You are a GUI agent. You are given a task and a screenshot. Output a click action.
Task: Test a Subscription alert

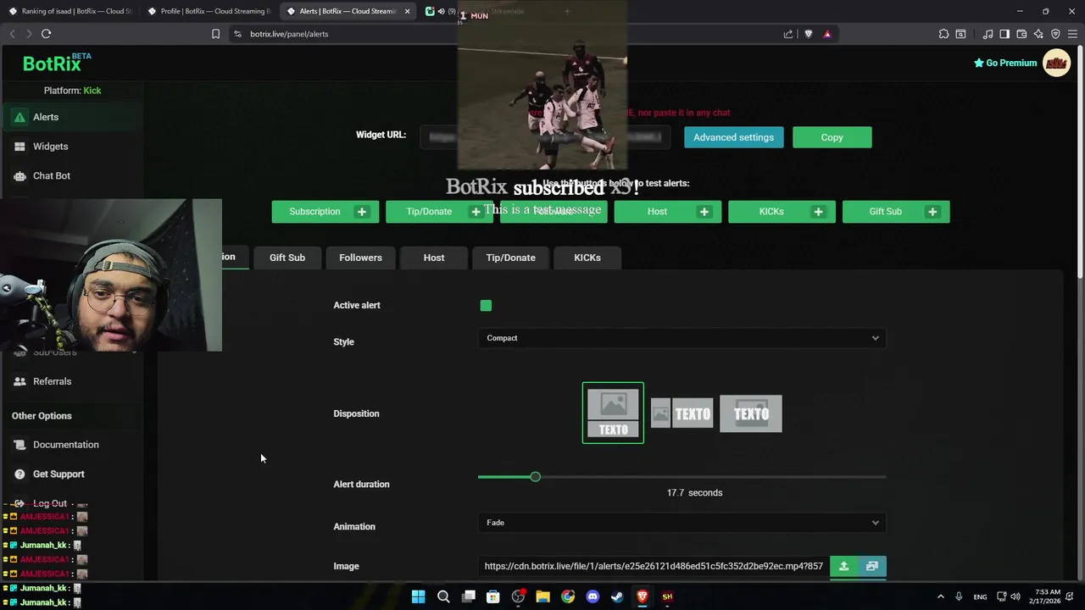point(325,212)
